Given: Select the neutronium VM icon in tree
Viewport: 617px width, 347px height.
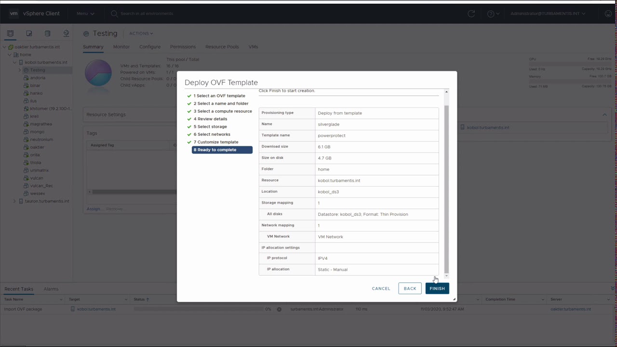Looking at the screenshot, I should pos(27,139).
